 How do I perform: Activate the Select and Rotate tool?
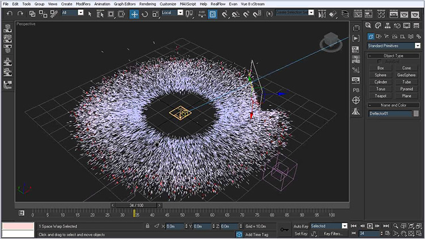(144, 14)
